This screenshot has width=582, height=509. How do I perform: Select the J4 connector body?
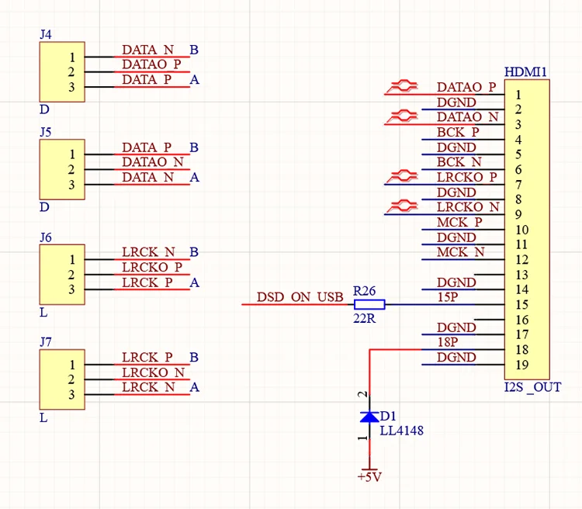tap(62, 71)
